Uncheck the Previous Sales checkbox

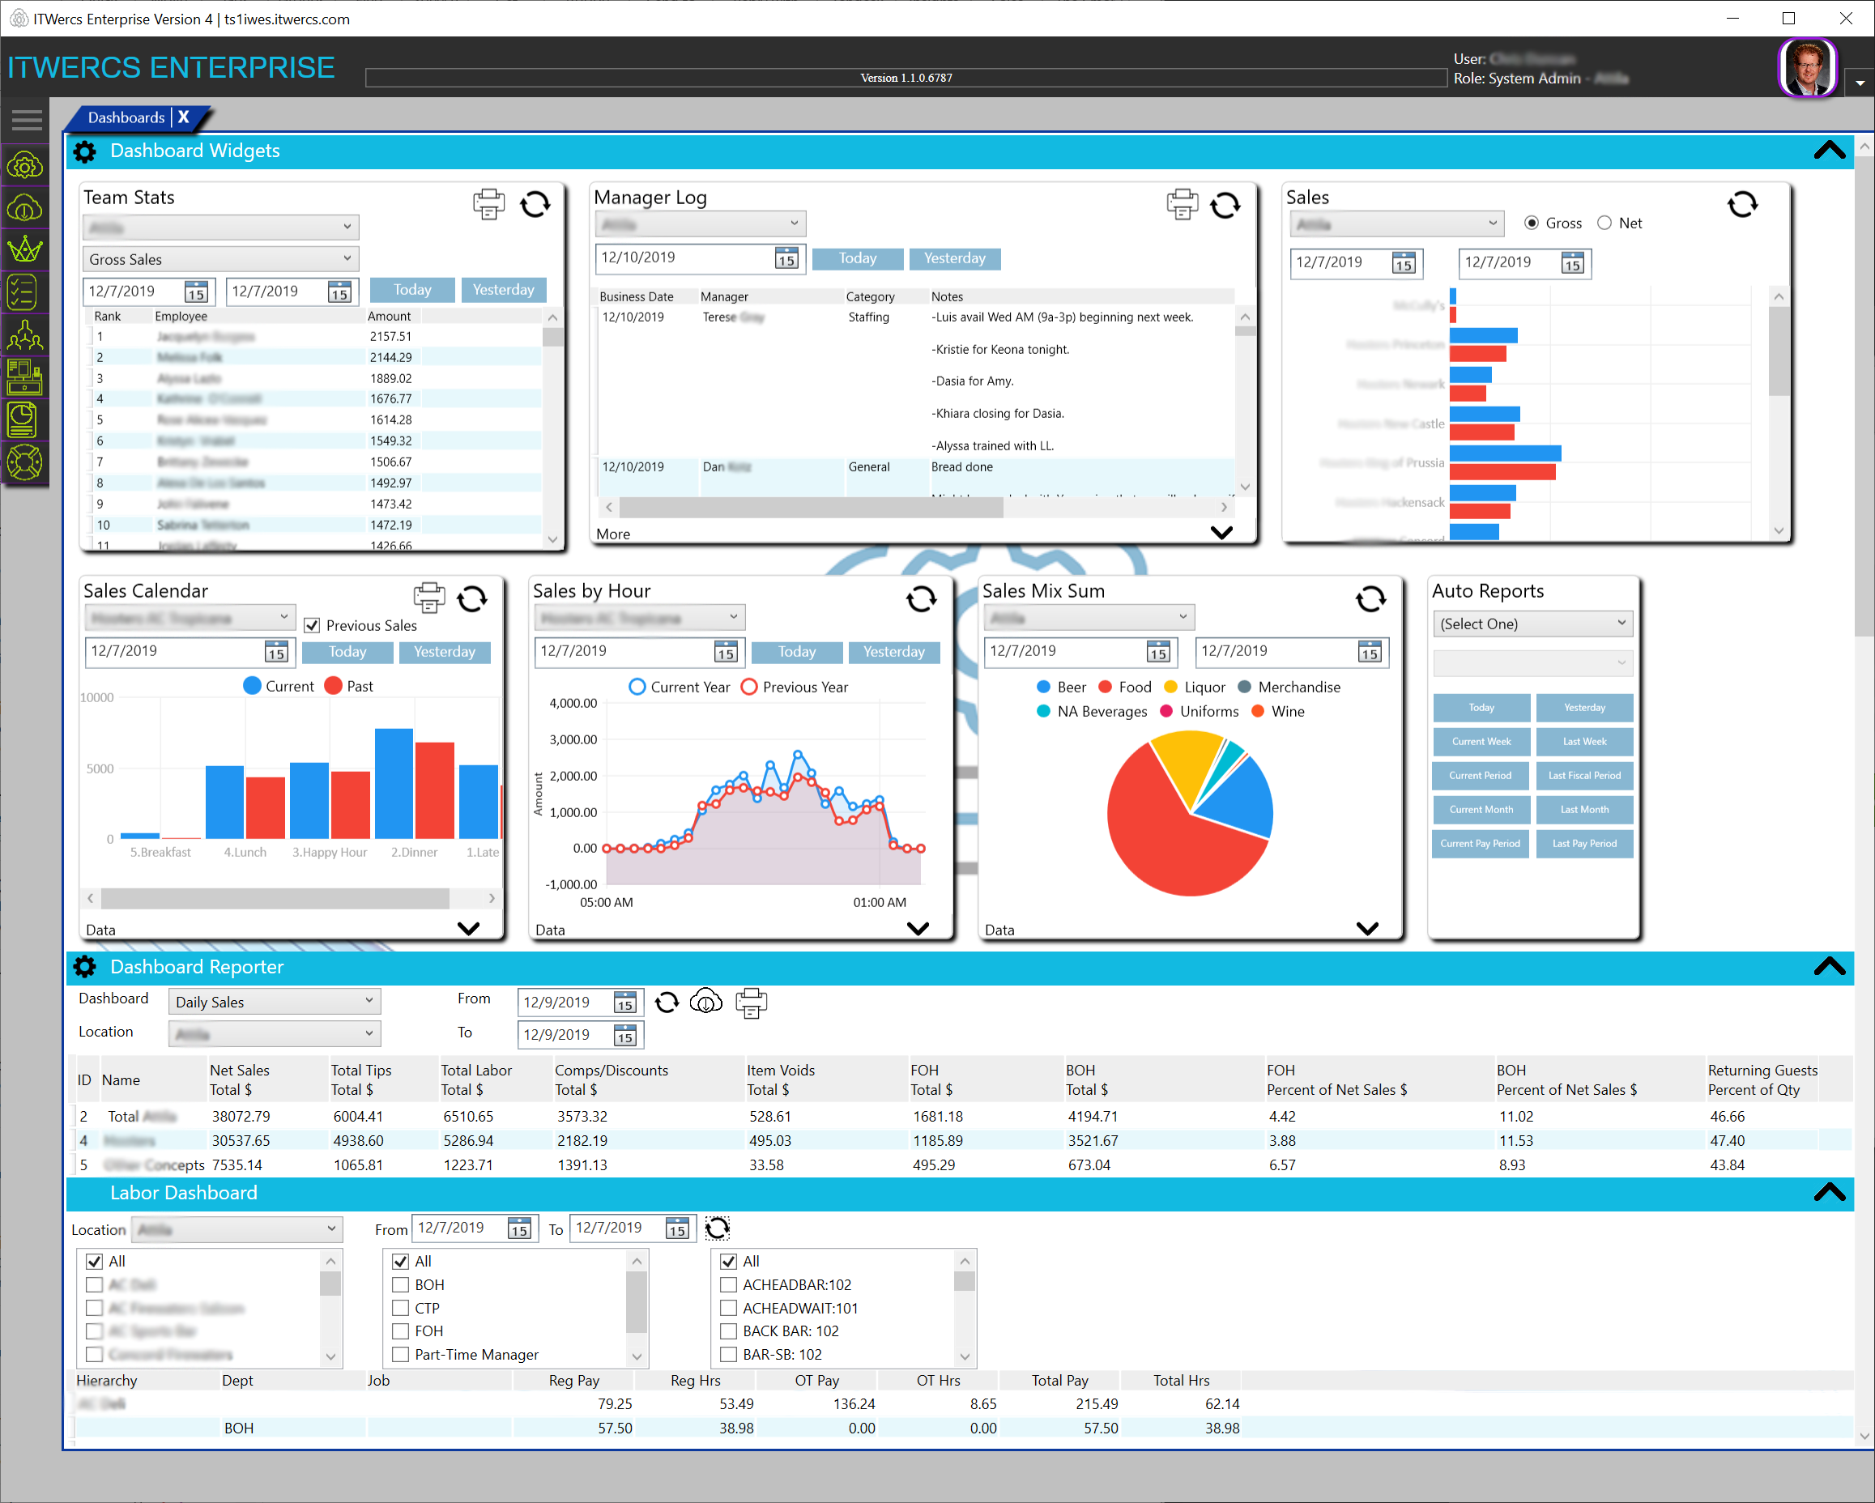tap(312, 625)
